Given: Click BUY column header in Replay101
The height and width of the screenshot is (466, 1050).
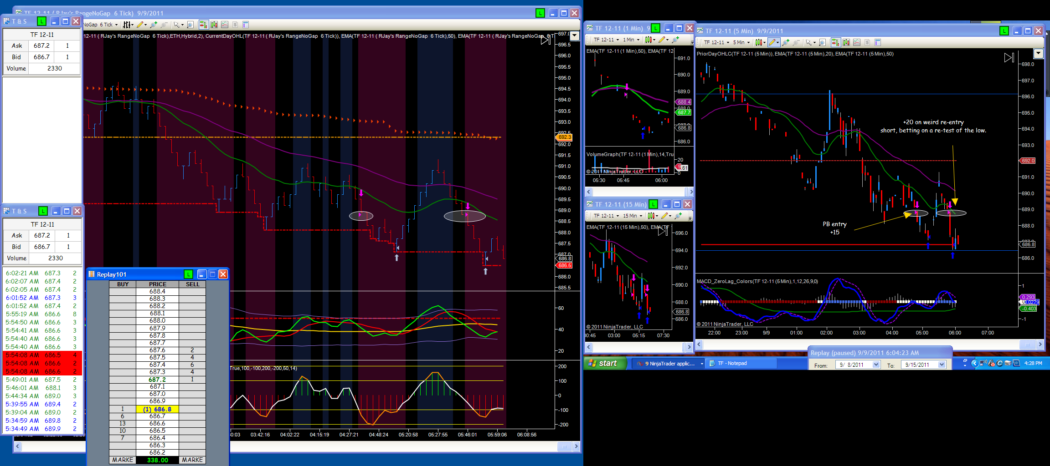Looking at the screenshot, I should pos(123,284).
